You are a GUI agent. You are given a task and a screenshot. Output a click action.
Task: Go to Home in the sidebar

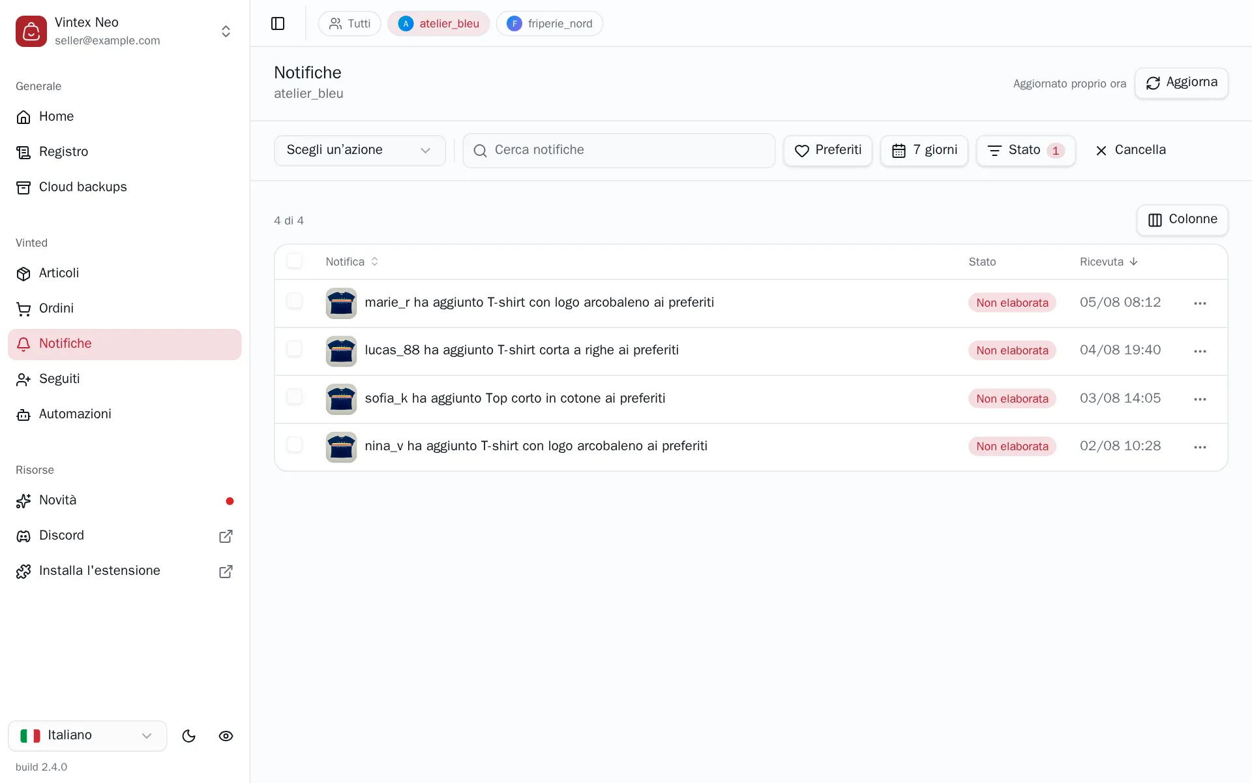point(125,117)
